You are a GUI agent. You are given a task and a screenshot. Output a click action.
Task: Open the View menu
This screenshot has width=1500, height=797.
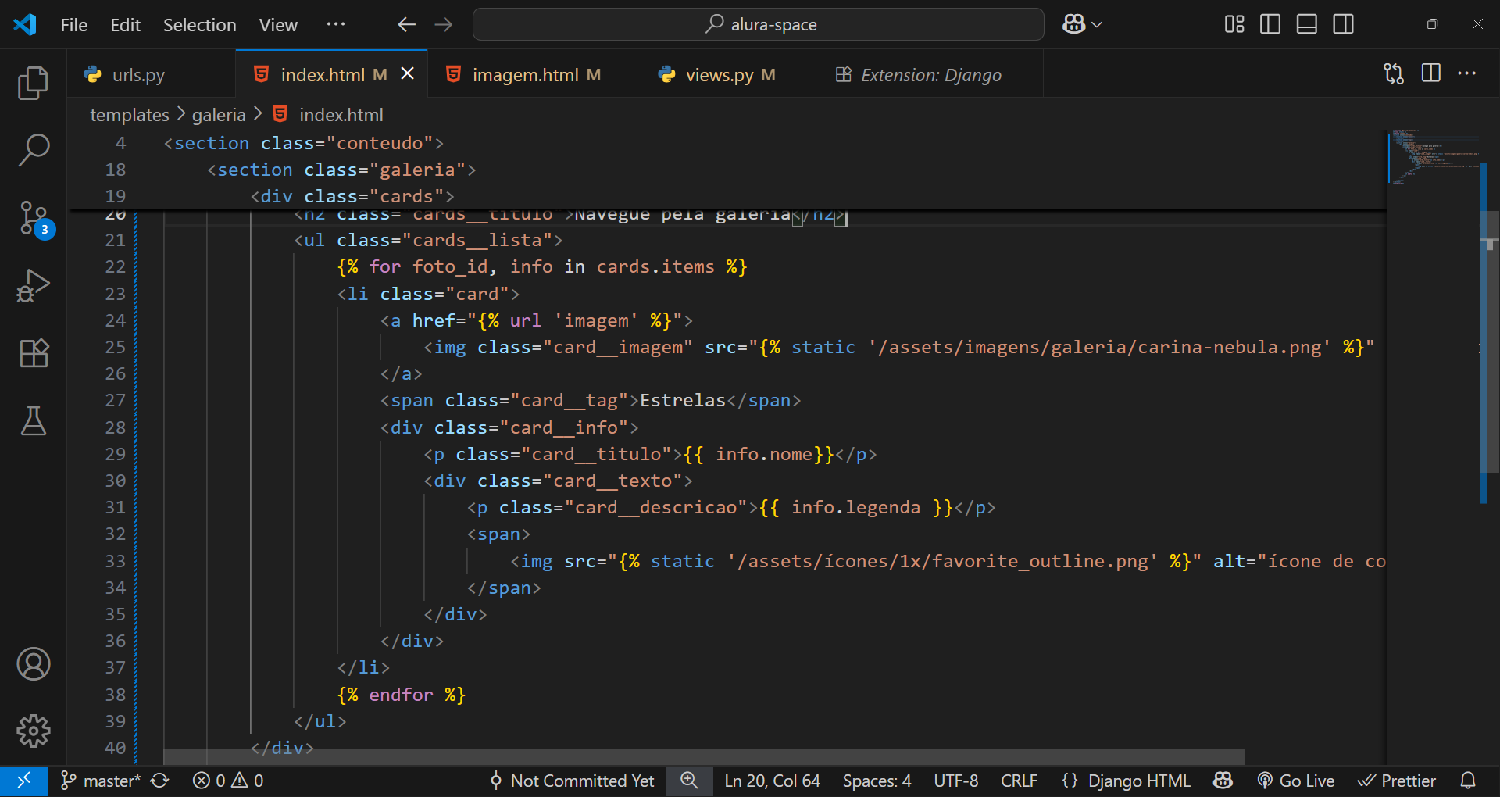[x=278, y=25]
